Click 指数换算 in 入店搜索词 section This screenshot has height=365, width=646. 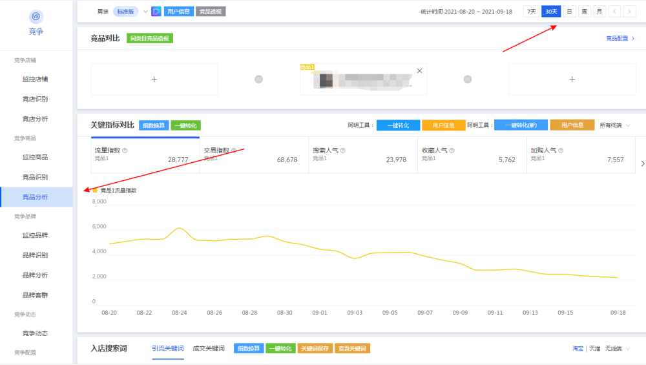249,348
